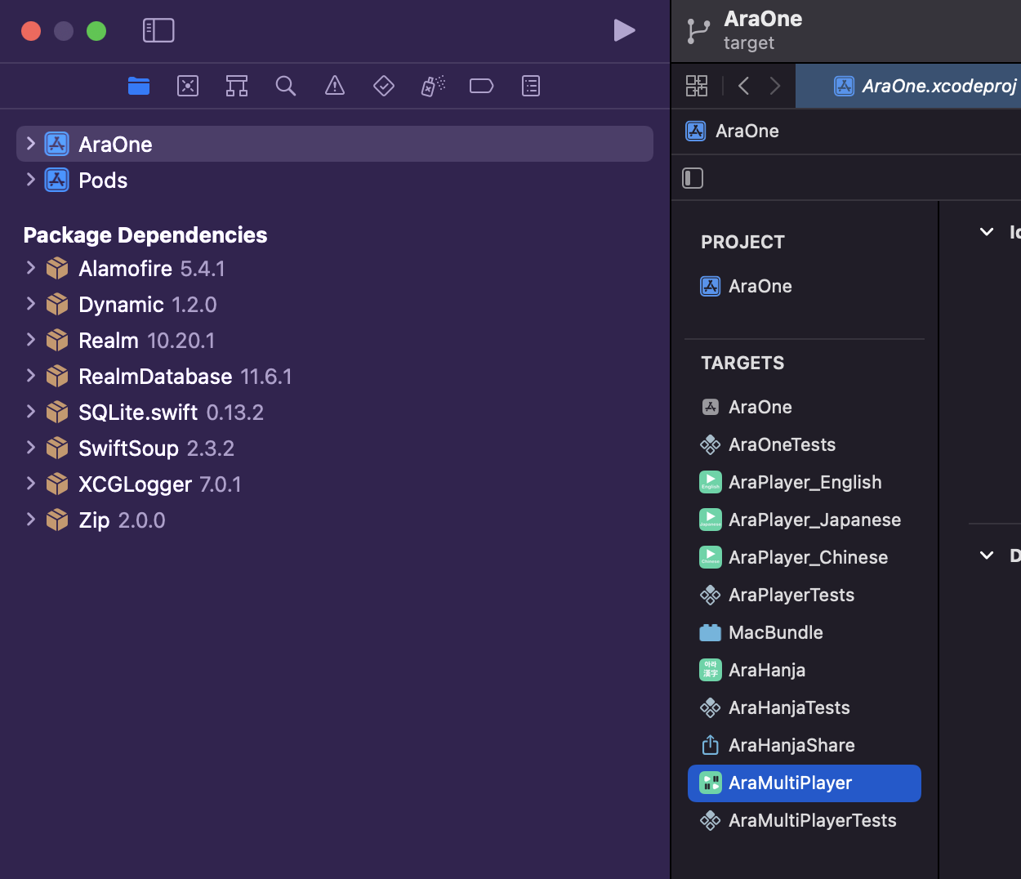The image size is (1021, 879).
Task: Toggle the targets list sidebar button
Action: 693,178
